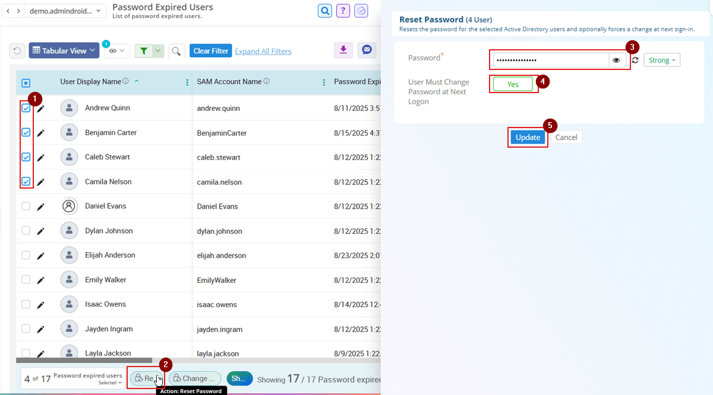Open the Tabular View dropdown
713x395 pixels.
click(x=63, y=50)
